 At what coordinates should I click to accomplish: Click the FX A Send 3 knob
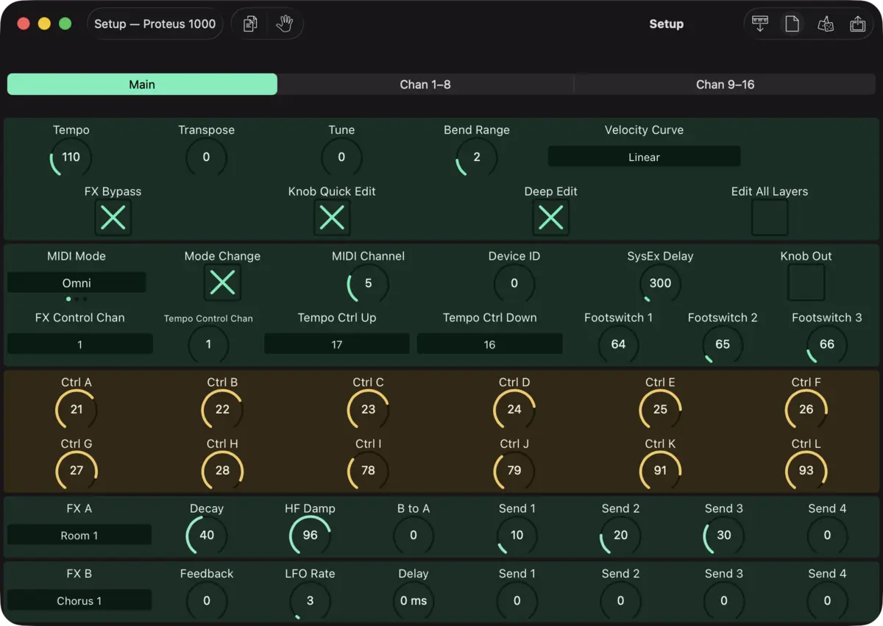(724, 535)
